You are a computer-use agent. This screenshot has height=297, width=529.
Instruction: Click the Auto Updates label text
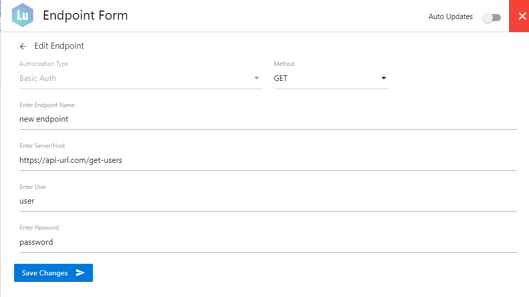pos(450,17)
